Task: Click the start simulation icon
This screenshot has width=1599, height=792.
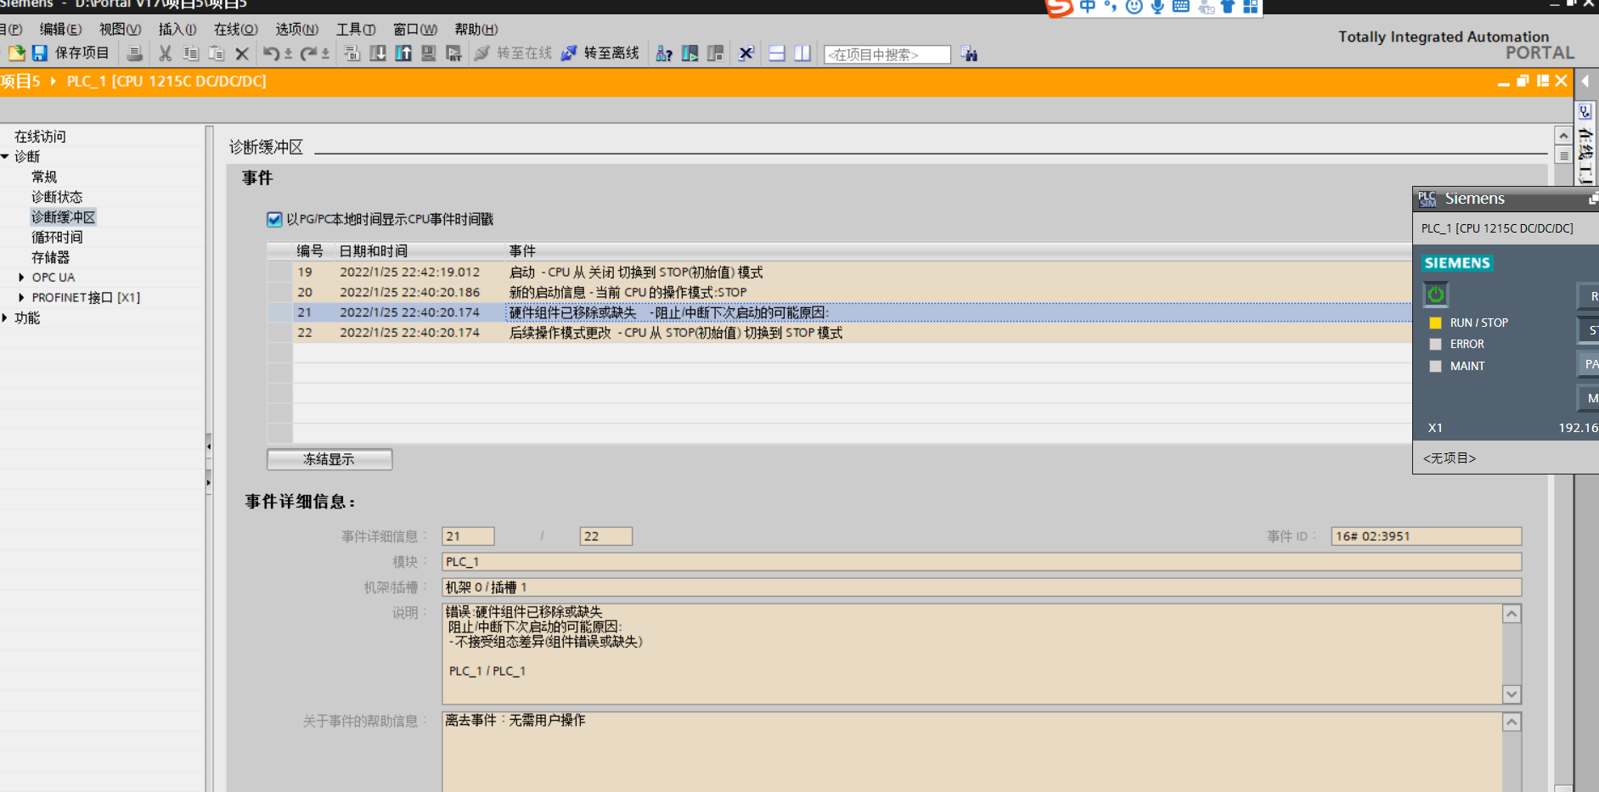Action: point(429,53)
